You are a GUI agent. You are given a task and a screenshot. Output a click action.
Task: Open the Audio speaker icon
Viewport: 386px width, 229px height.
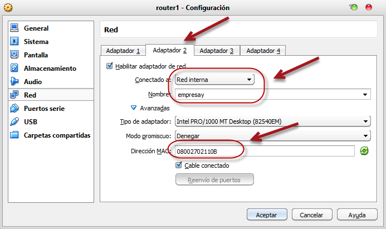(x=14, y=82)
